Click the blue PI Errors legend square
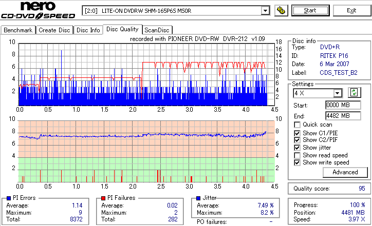The height and width of the screenshot is (226, 372). [x=9, y=198]
